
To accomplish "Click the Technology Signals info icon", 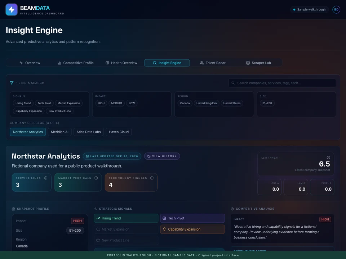I will pos(152,178).
